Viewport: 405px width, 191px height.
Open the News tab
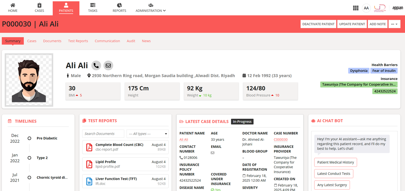pos(146,41)
